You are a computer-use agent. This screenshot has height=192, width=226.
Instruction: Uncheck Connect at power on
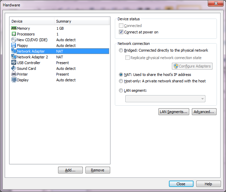(x=121, y=32)
